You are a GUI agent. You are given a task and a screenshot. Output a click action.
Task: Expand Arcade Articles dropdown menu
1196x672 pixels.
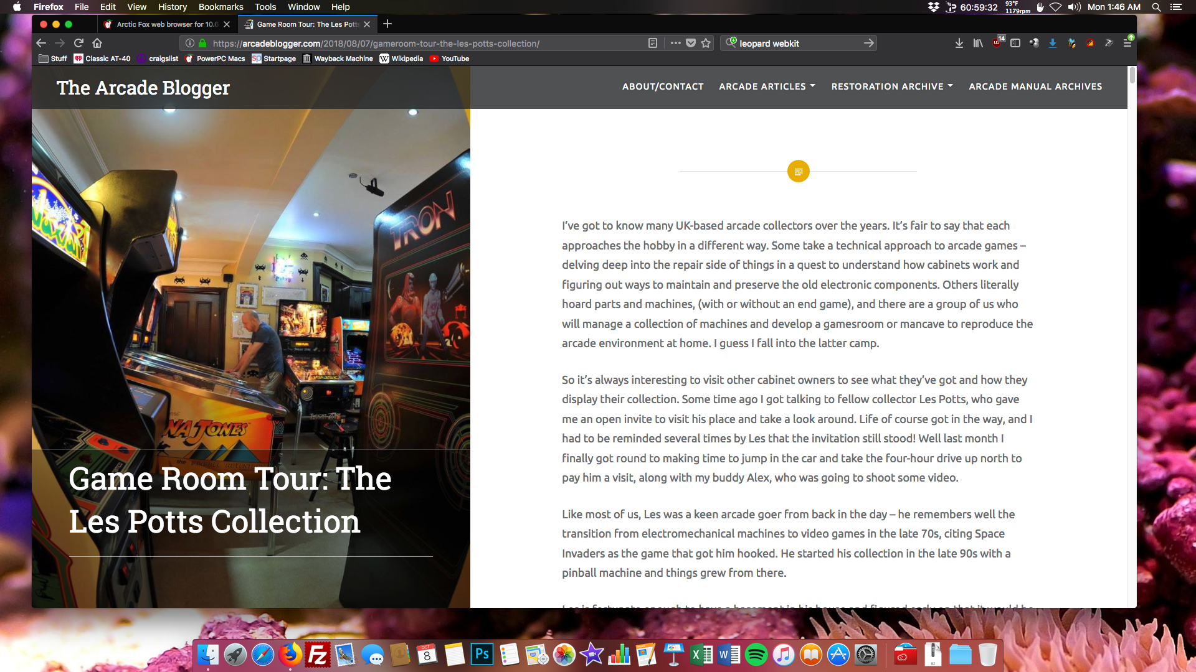click(767, 86)
